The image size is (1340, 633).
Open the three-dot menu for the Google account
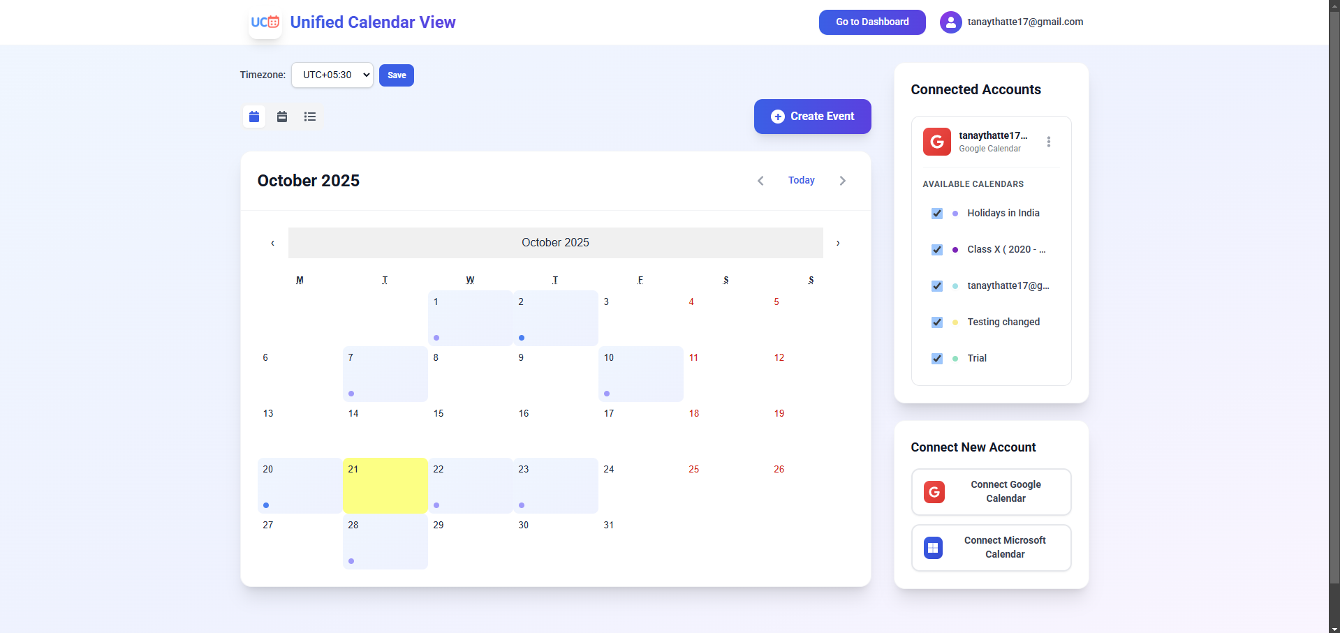coord(1048,142)
